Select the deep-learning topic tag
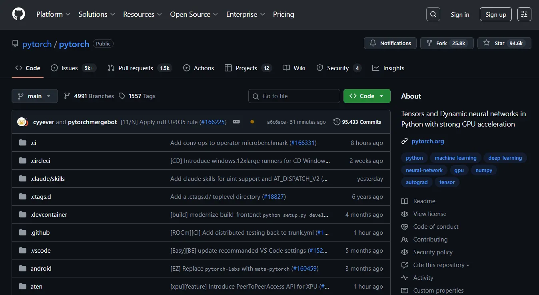Image resolution: width=539 pixels, height=295 pixels. coord(505,158)
